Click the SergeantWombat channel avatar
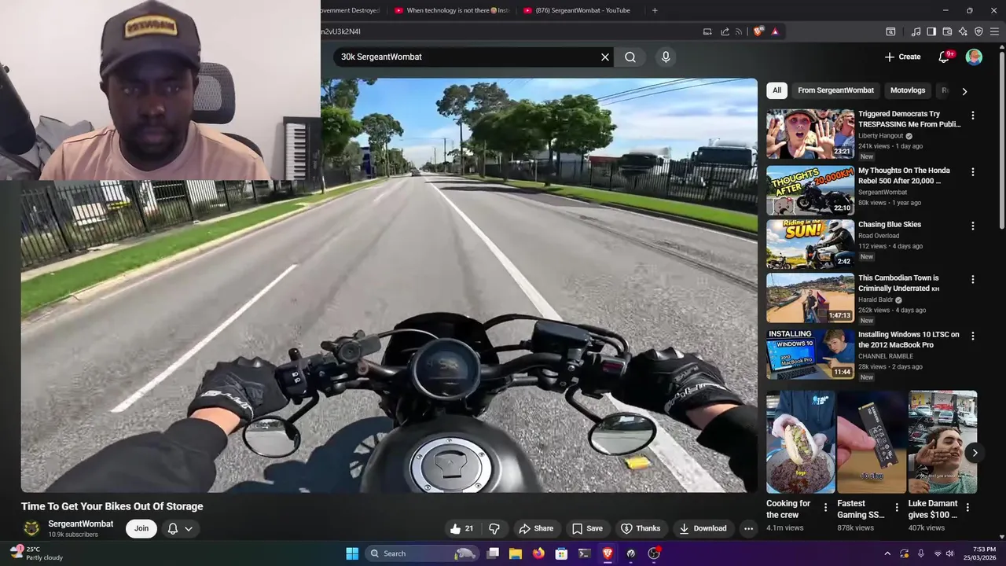The image size is (1006, 566). [31, 528]
